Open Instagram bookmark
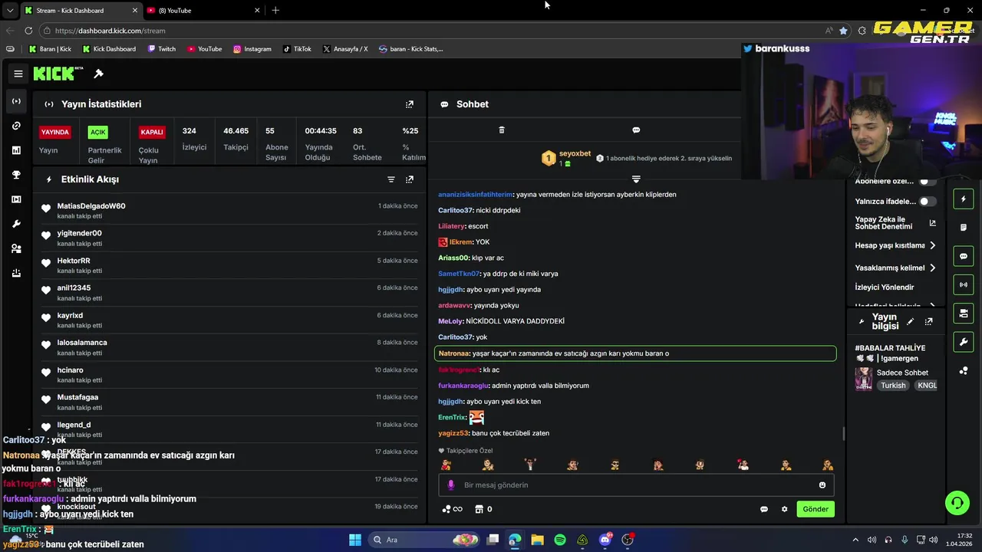This screenshot has width=982, height=552. pyautogui.click(x=252, y=49)
